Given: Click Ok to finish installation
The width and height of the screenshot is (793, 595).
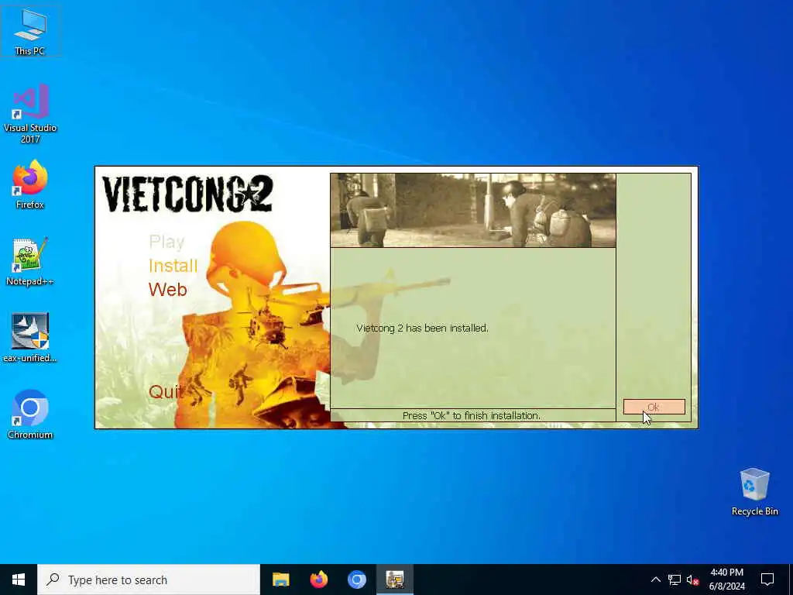Looking at the screenshot, I should (654, 407).
